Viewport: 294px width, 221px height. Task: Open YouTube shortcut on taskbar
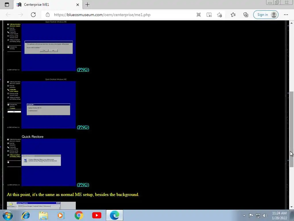[x=96, y=215]
